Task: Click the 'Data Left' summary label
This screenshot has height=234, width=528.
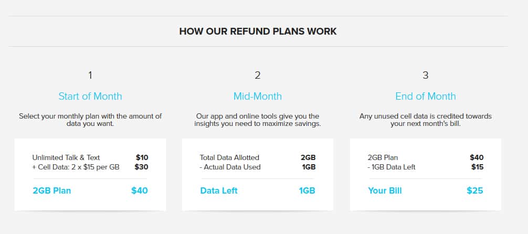Action: (219, 191)
